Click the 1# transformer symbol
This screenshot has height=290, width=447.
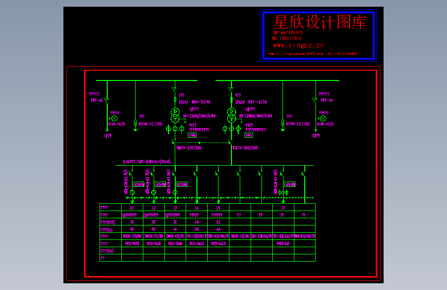(x=175, y=115)
